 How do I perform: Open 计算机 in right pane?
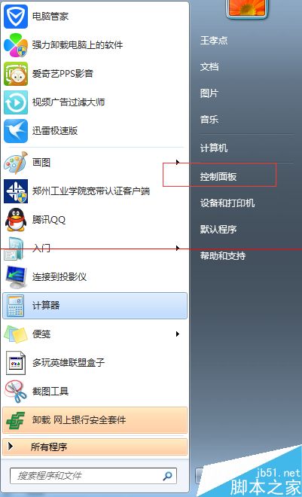coord(214,148)
